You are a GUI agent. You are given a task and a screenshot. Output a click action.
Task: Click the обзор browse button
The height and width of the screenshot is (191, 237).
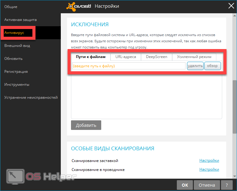[213, 66]
